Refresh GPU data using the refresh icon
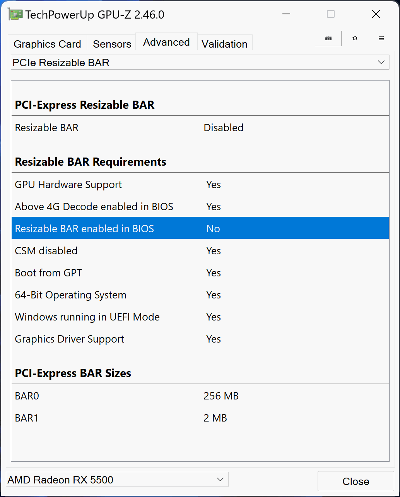Image resolution: width=400 pixels, height=497 pixels. (x=355, y=38)
